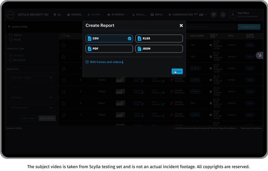Open the HubSpot chat widget icon
The width and height of the screenshot is (268, 171).
click(259, 55)
